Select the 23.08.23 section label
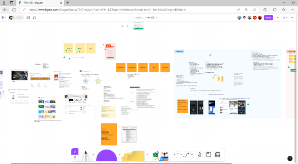This screenshot has width=298, height=164. pyautogui.click(x=179, y=51)
